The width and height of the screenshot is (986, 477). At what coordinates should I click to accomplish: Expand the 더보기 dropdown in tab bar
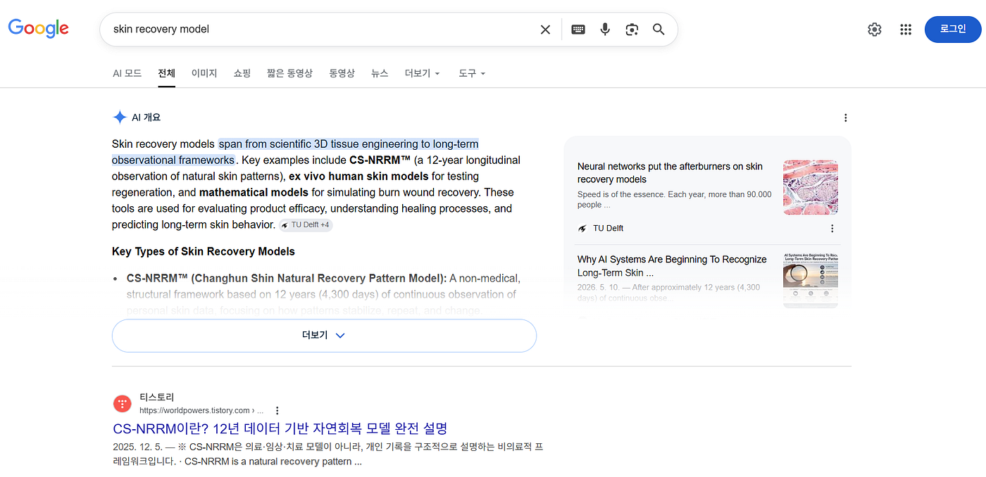click(x=423, y=73)
